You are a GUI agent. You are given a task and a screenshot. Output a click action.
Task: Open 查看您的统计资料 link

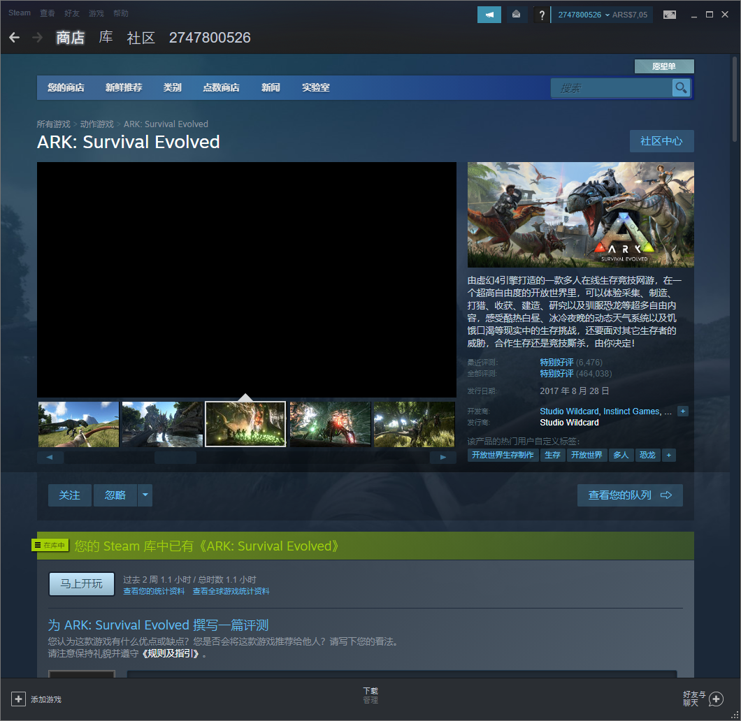click(154, 591)
